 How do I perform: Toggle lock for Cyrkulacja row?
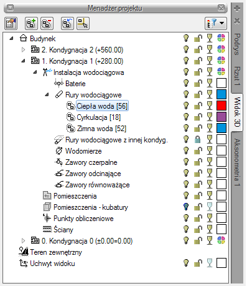(198, 117)
